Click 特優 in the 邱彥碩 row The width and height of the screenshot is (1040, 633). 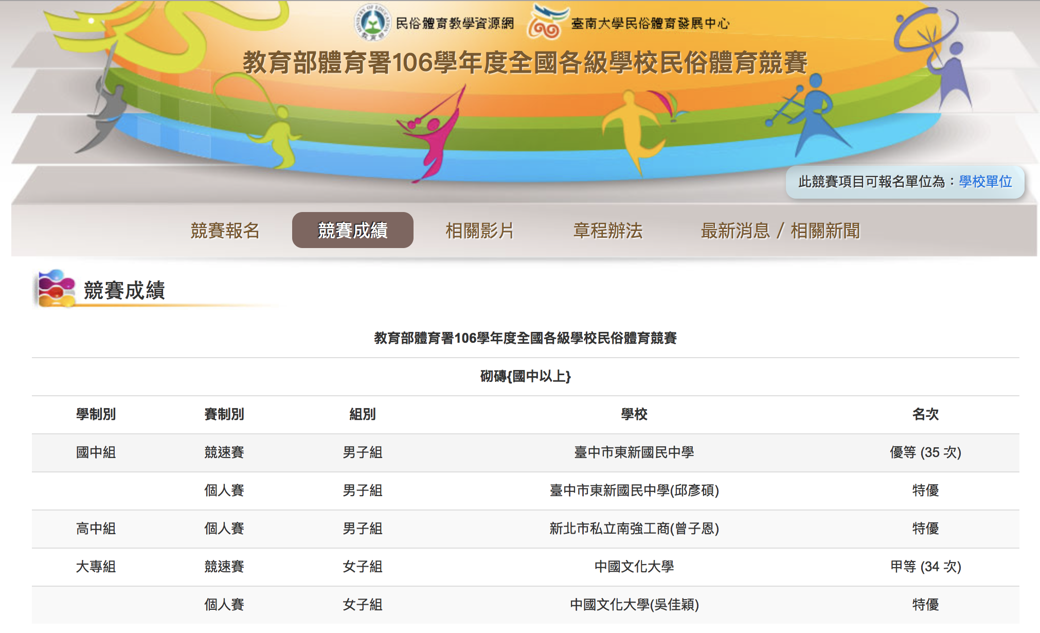[x=925, y=490]
